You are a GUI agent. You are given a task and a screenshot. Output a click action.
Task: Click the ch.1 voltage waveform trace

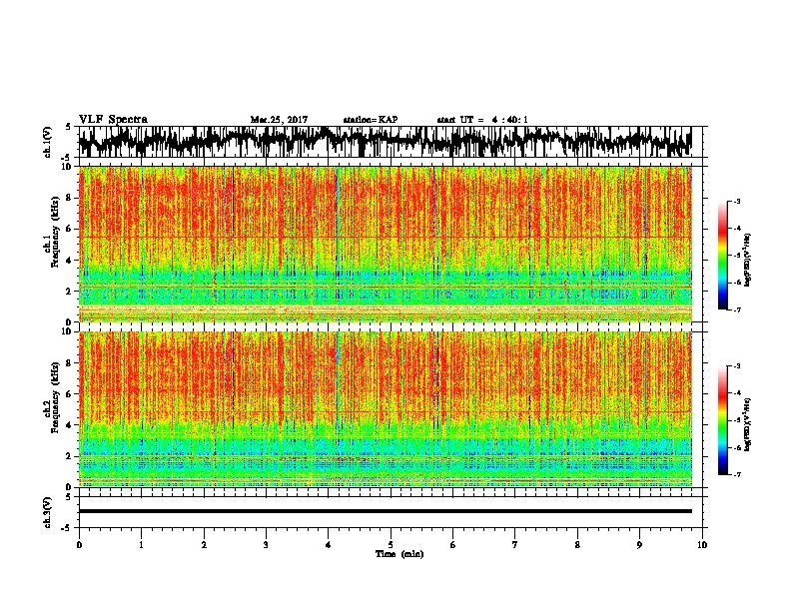click(385, 142)
